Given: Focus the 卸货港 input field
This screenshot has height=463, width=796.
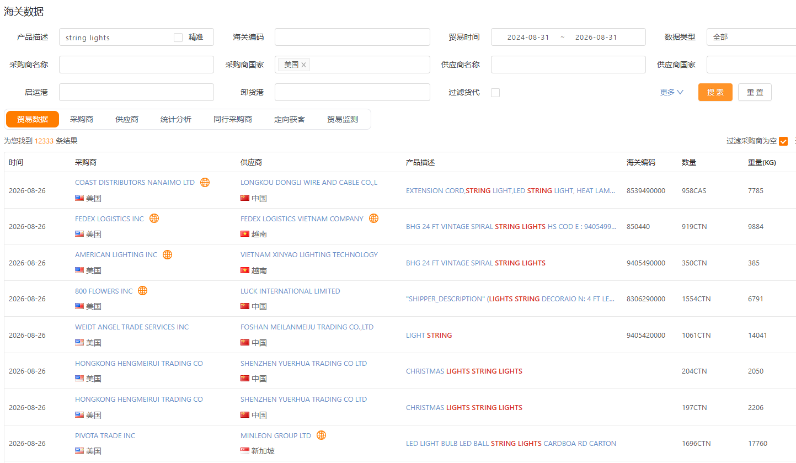Looking at the screenshot, I should pos(352,92).
